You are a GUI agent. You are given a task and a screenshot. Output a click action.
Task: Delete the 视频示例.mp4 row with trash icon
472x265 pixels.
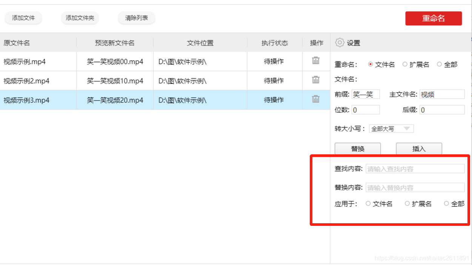click(x=316, y=61)
